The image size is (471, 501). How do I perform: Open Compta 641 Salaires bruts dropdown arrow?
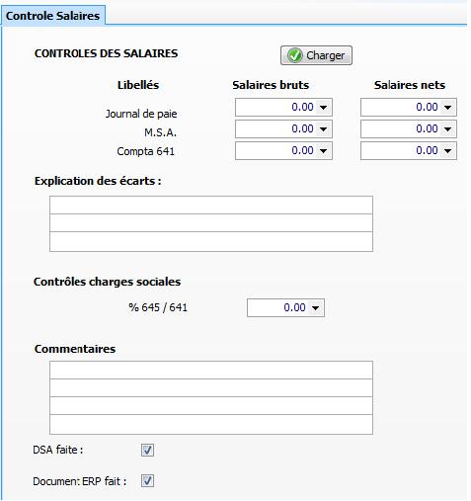[323, 150]
